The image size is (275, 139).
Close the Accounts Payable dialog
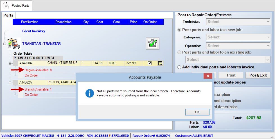(x=208, y=77)
